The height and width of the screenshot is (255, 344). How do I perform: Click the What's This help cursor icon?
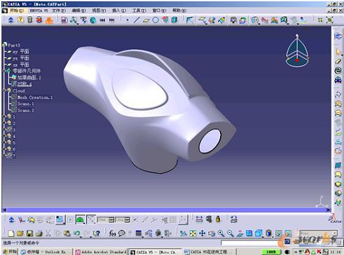[97, 233]
